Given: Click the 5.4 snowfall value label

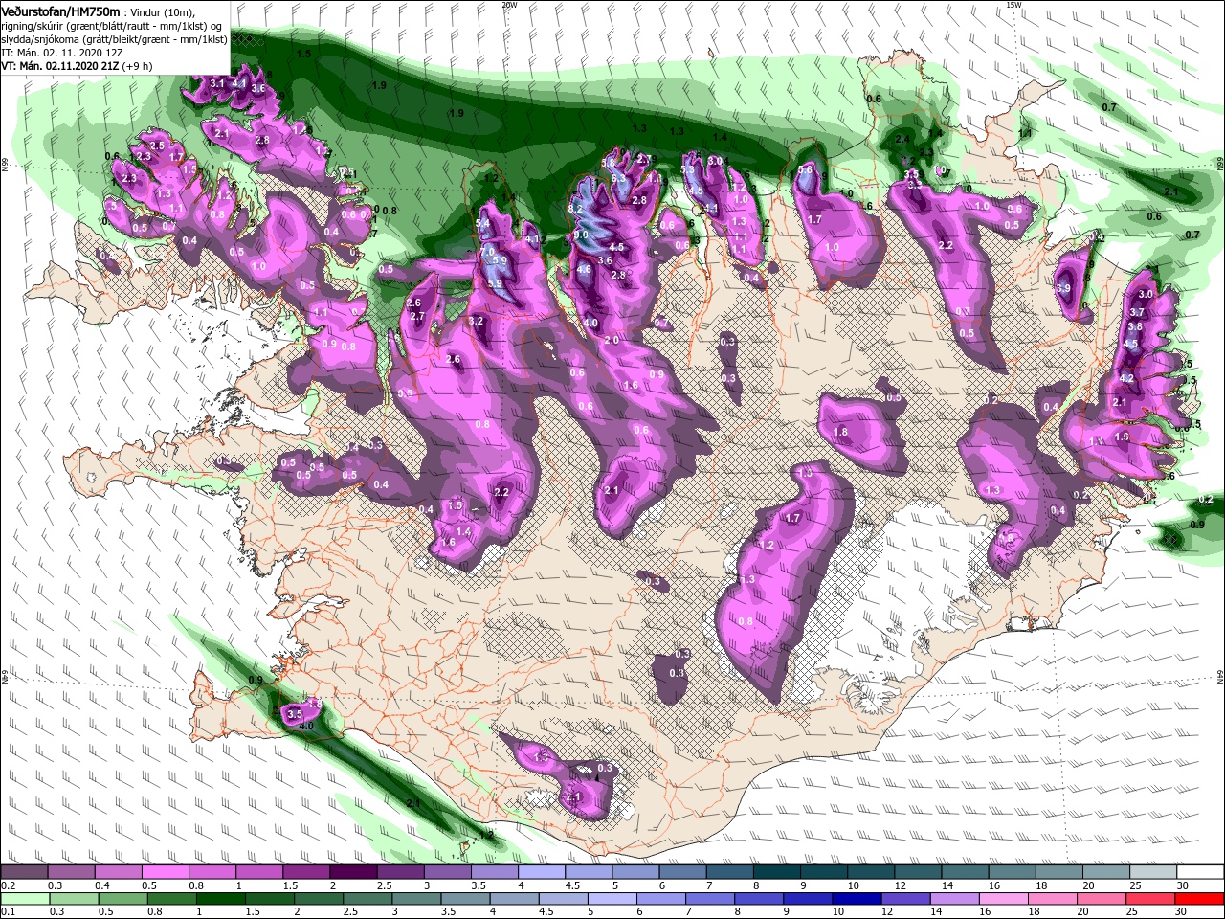Looking at the screenshot, I should point(482,224).
